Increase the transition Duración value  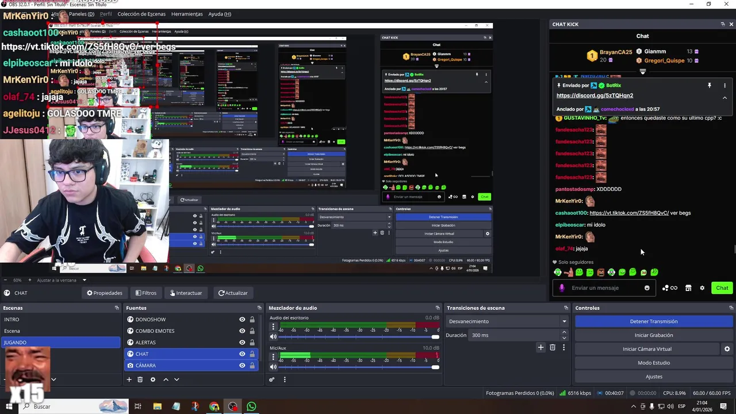click(x=563, y=332)
